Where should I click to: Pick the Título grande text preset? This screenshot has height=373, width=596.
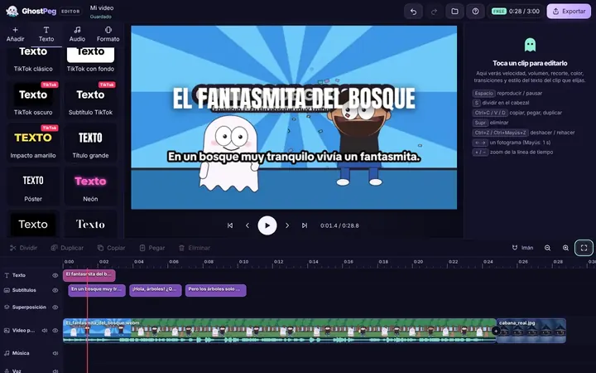[90, 142]
